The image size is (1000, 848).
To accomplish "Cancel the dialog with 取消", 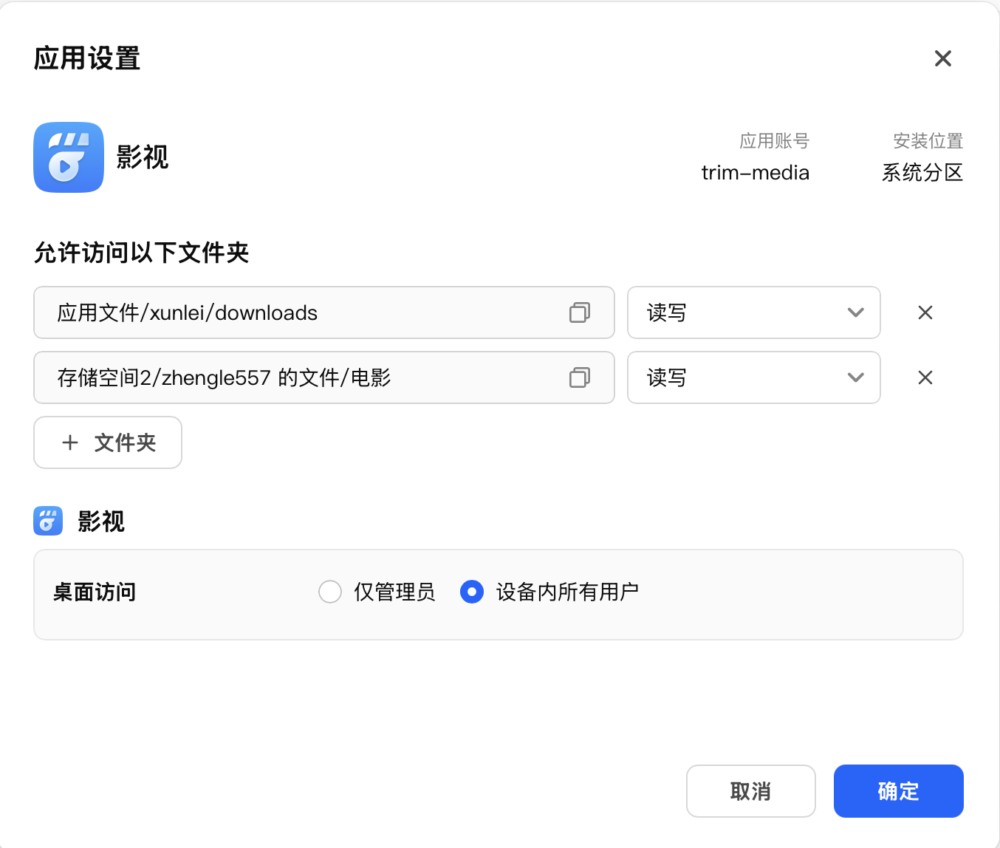I will point(750,791).
